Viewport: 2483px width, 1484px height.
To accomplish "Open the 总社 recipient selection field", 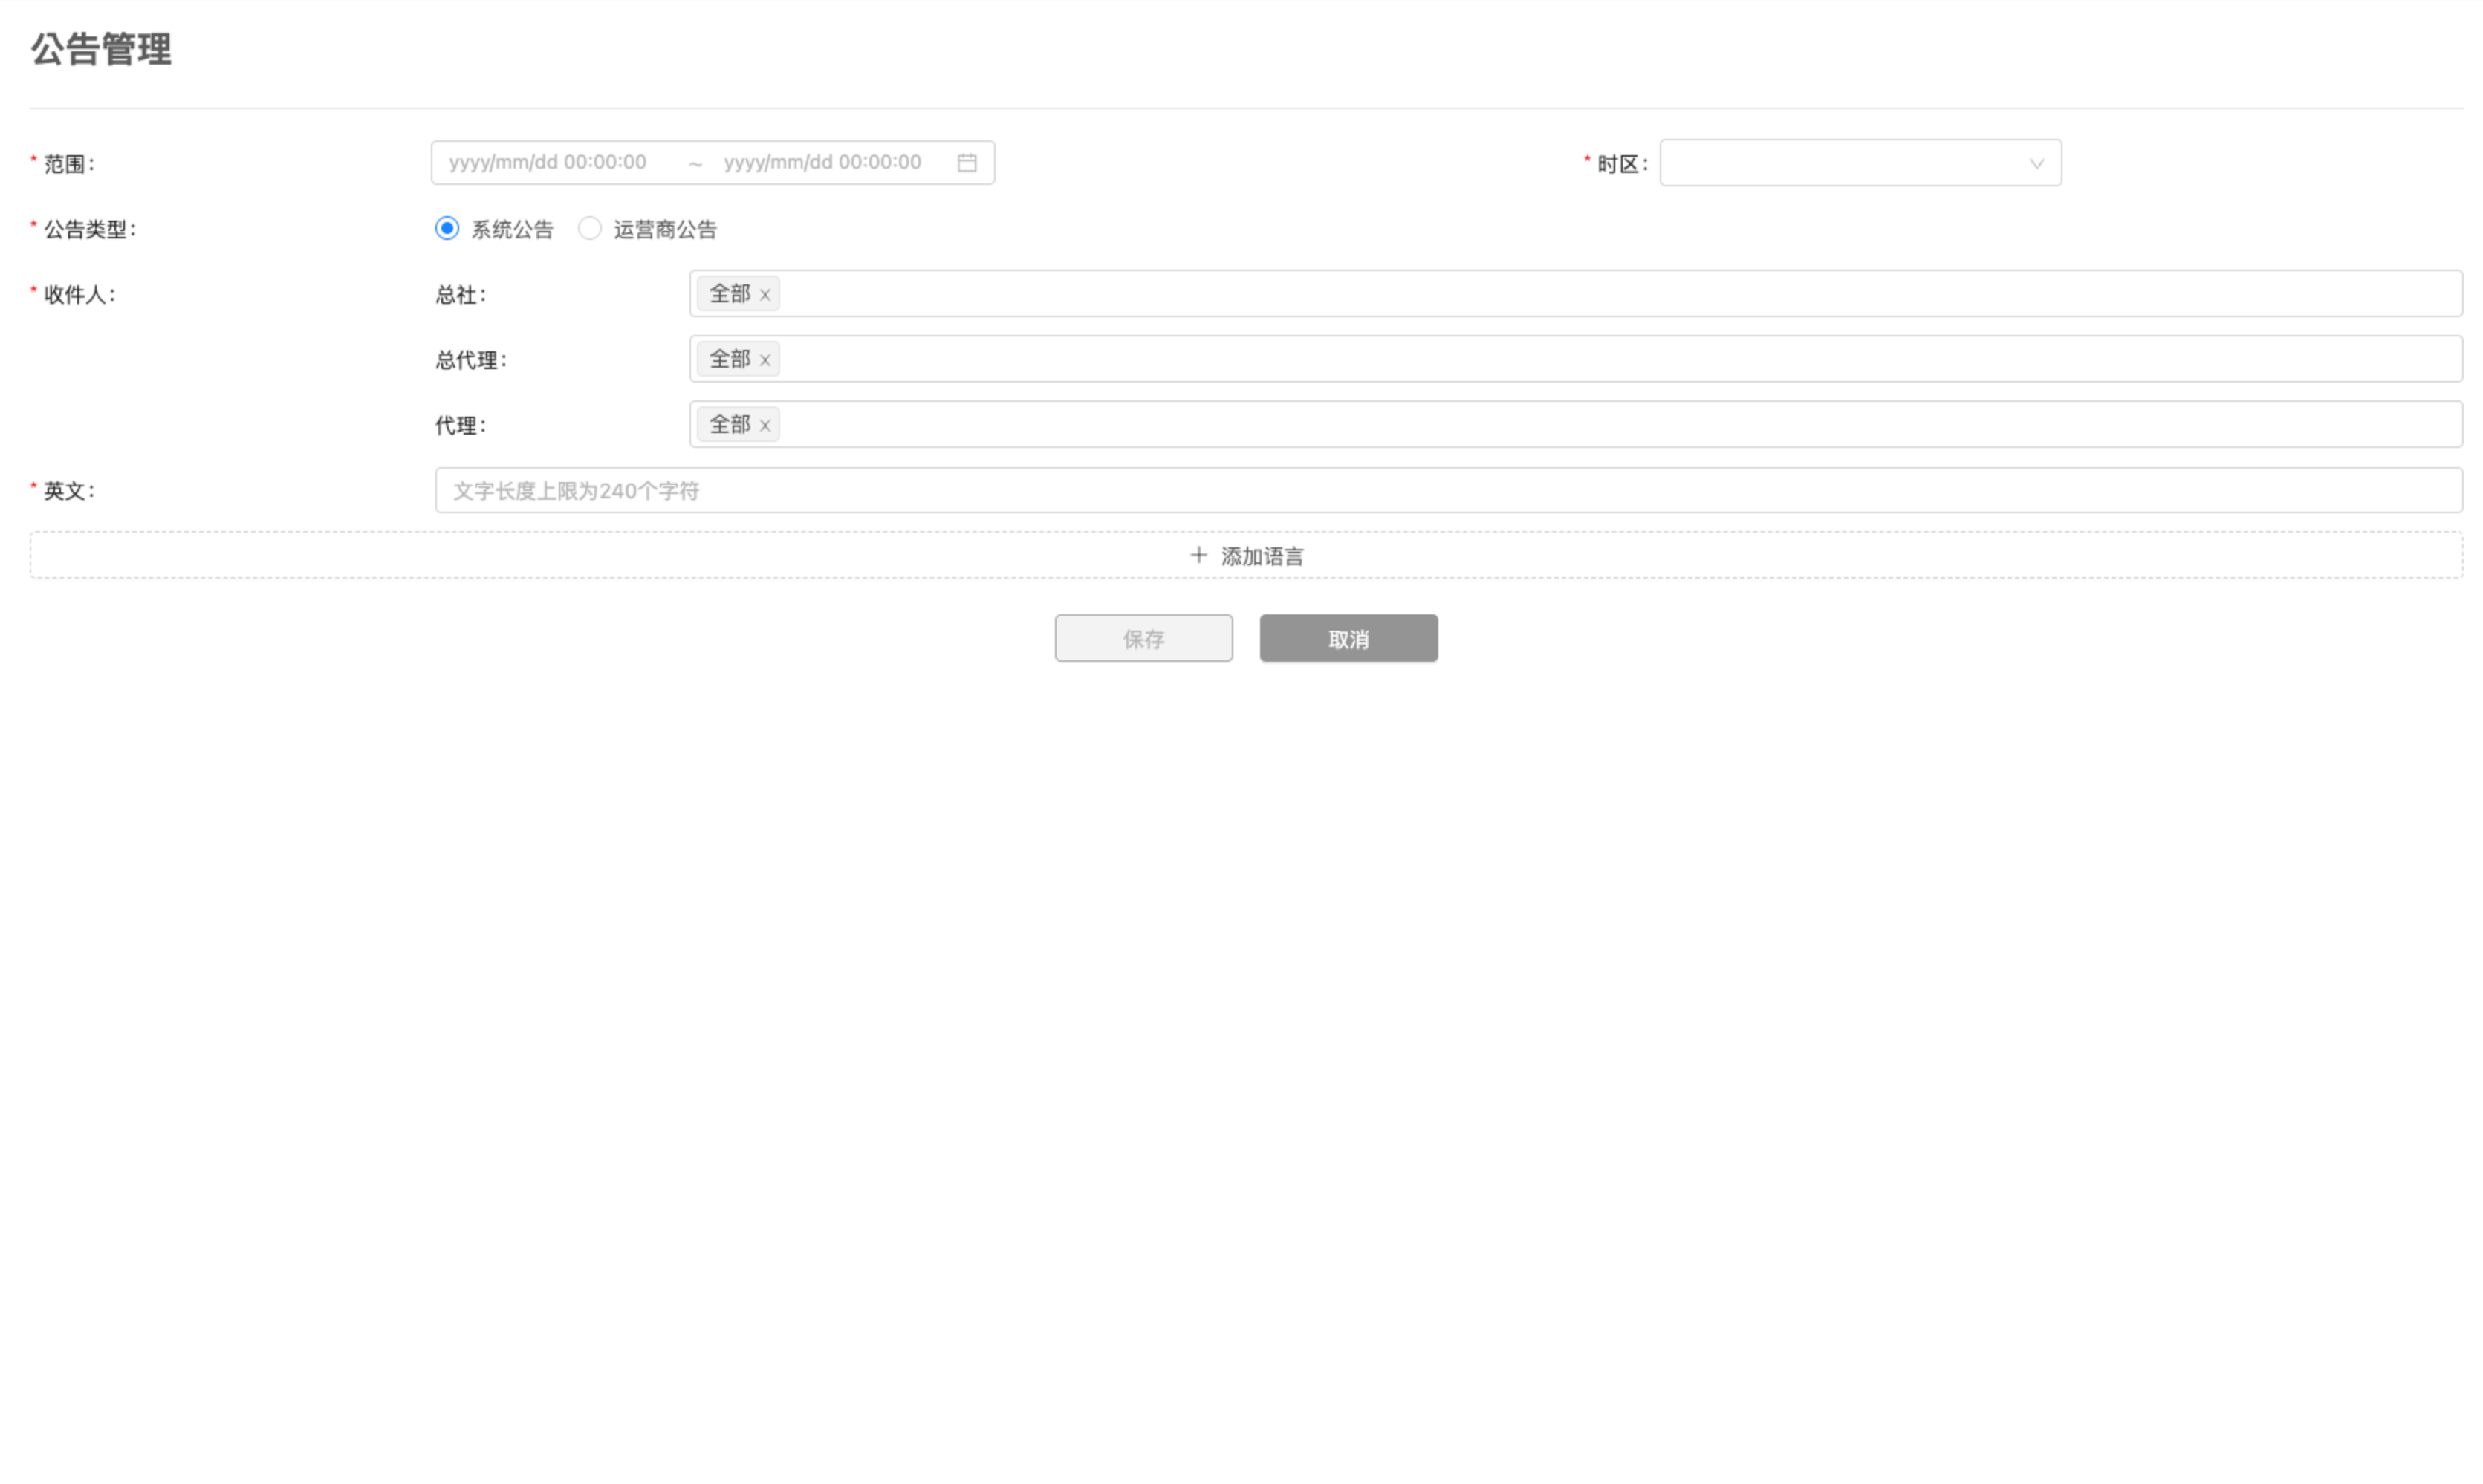I will (1500, 293).
